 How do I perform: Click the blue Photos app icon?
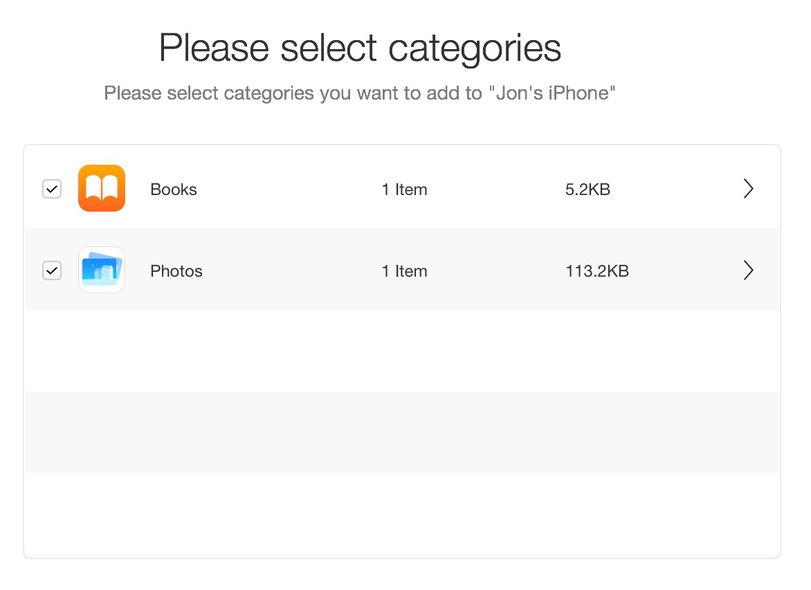[101, 270]
